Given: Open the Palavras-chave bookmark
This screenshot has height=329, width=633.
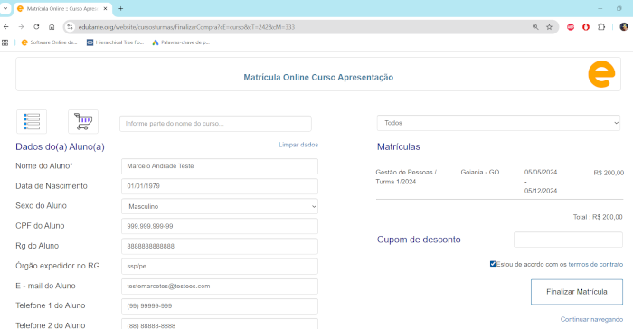Looking at the screenshot, I should (181, 42).
